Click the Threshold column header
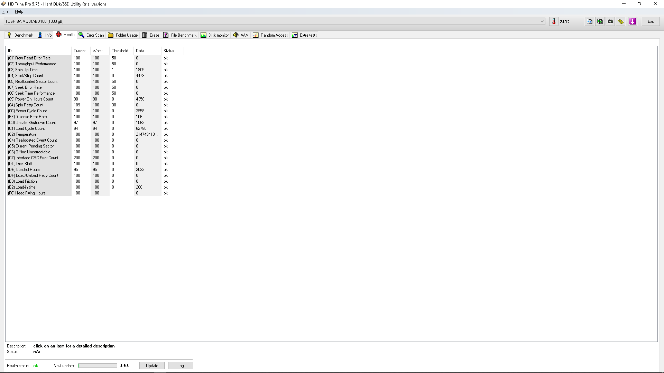The image size is (664, 373). (x=121, y=51)
